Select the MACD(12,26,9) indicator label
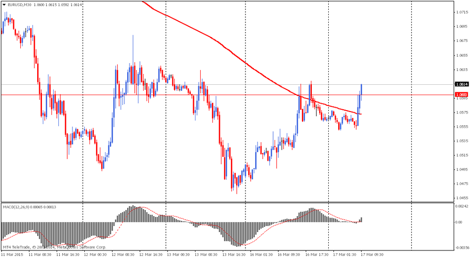471x258 pixels. (x=16, y=207)
